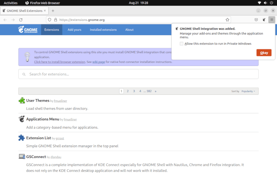277x173 pixels.
Task: Close the GNOME Shell Extensions tab
Action: click(x=45, y=11)
